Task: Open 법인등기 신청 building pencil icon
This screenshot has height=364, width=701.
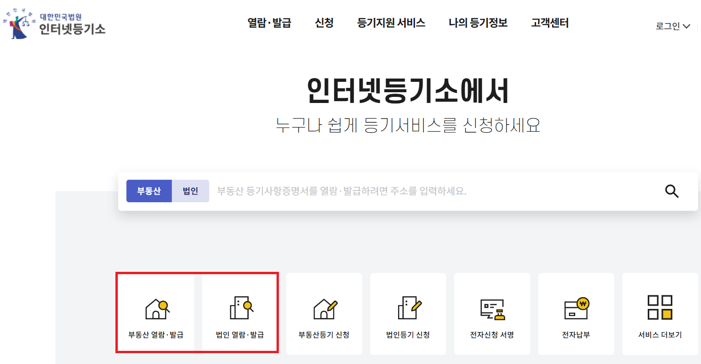Action: (409, 309)
